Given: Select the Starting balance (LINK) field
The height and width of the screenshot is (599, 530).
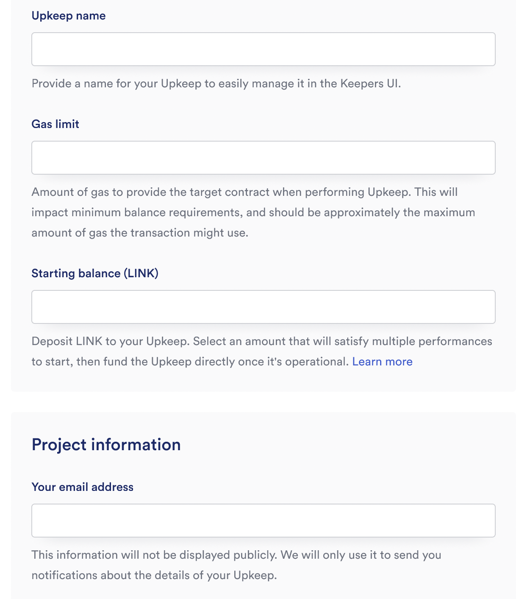Looking at the screenshot, I should [263, 307].
